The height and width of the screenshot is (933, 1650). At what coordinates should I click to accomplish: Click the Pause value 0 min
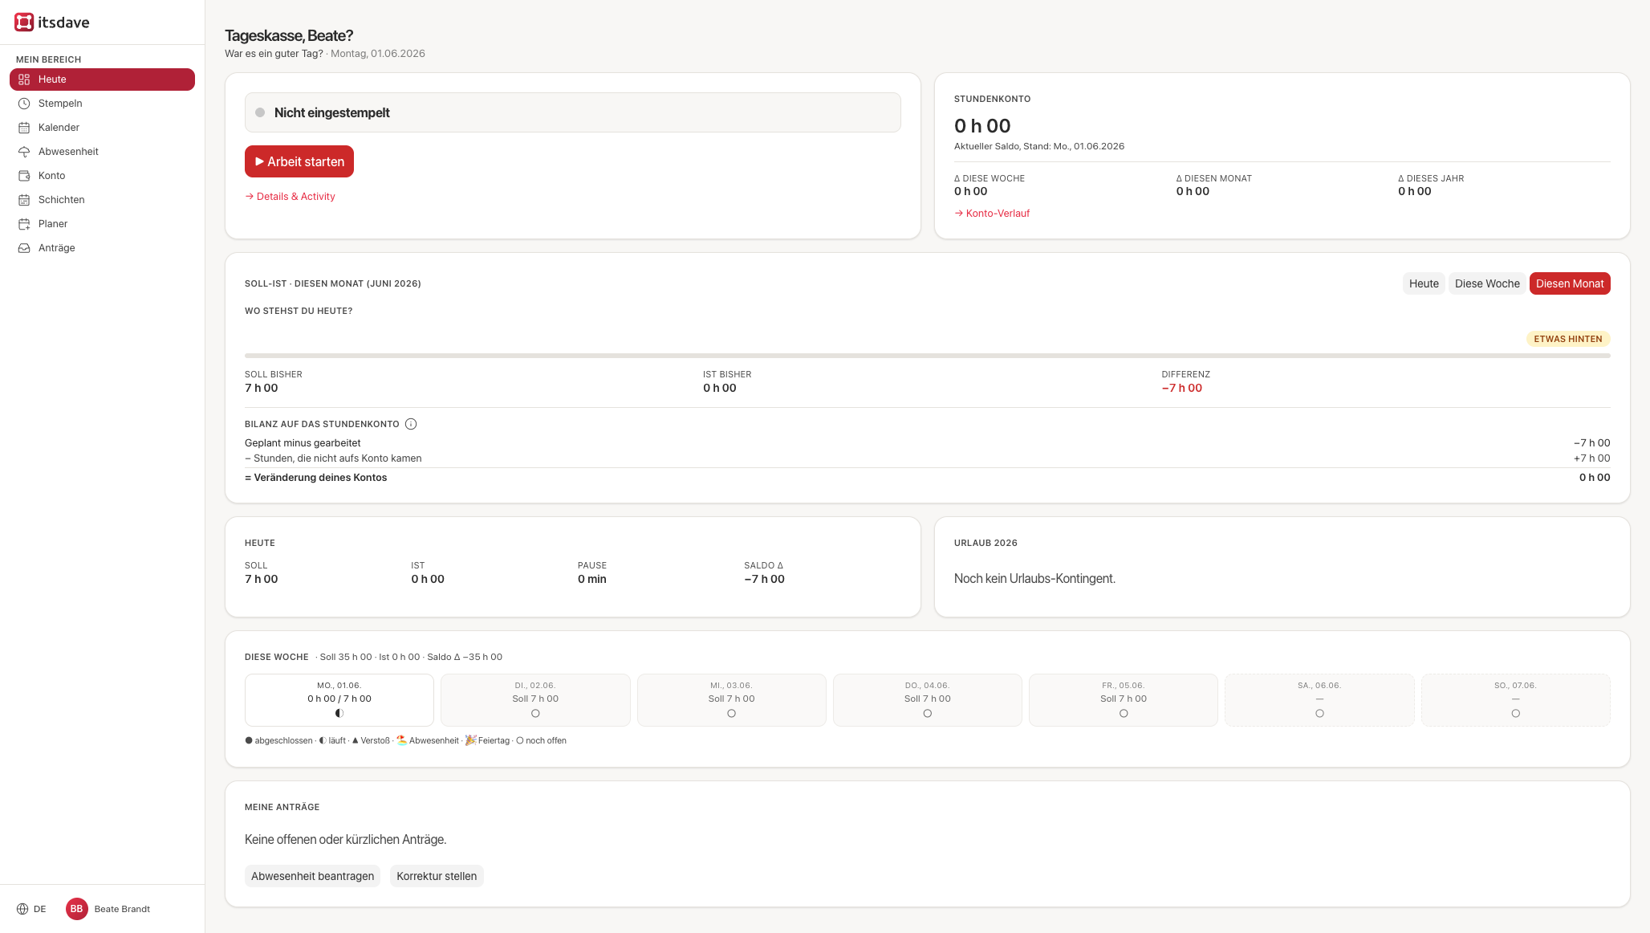(592, 580)
